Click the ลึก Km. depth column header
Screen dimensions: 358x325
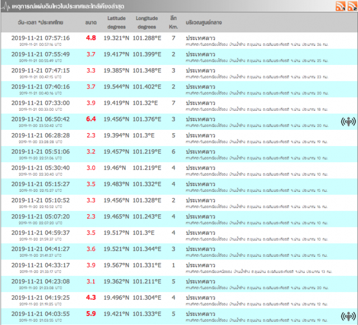pyautogui.click(x=173, y=22)
